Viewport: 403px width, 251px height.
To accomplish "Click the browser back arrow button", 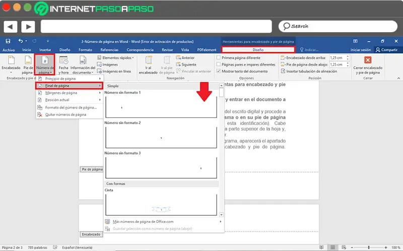I will click(x=10, y=27).
